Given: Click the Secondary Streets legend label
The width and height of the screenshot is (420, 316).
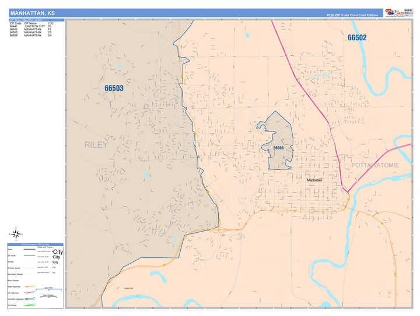Looking at the screenshot, I should pos(15,274).
